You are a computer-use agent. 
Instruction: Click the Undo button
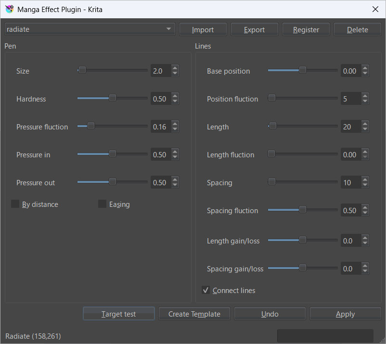point(270,314)
